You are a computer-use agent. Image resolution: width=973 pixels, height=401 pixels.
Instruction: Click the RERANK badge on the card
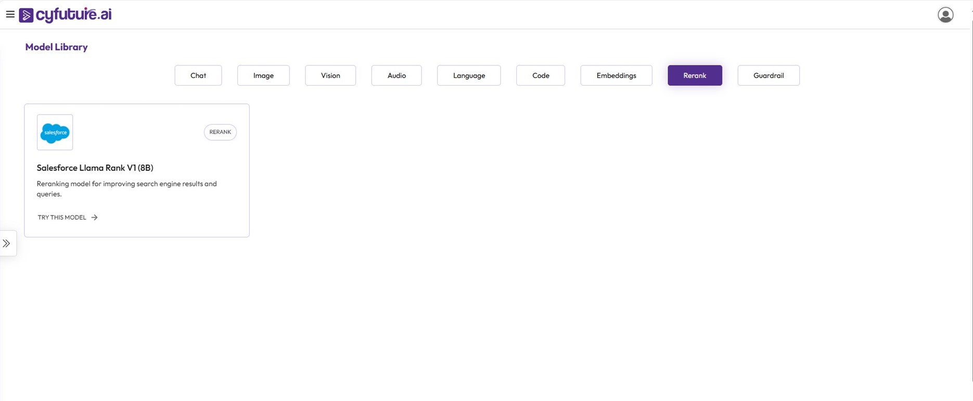click(220, 132)
